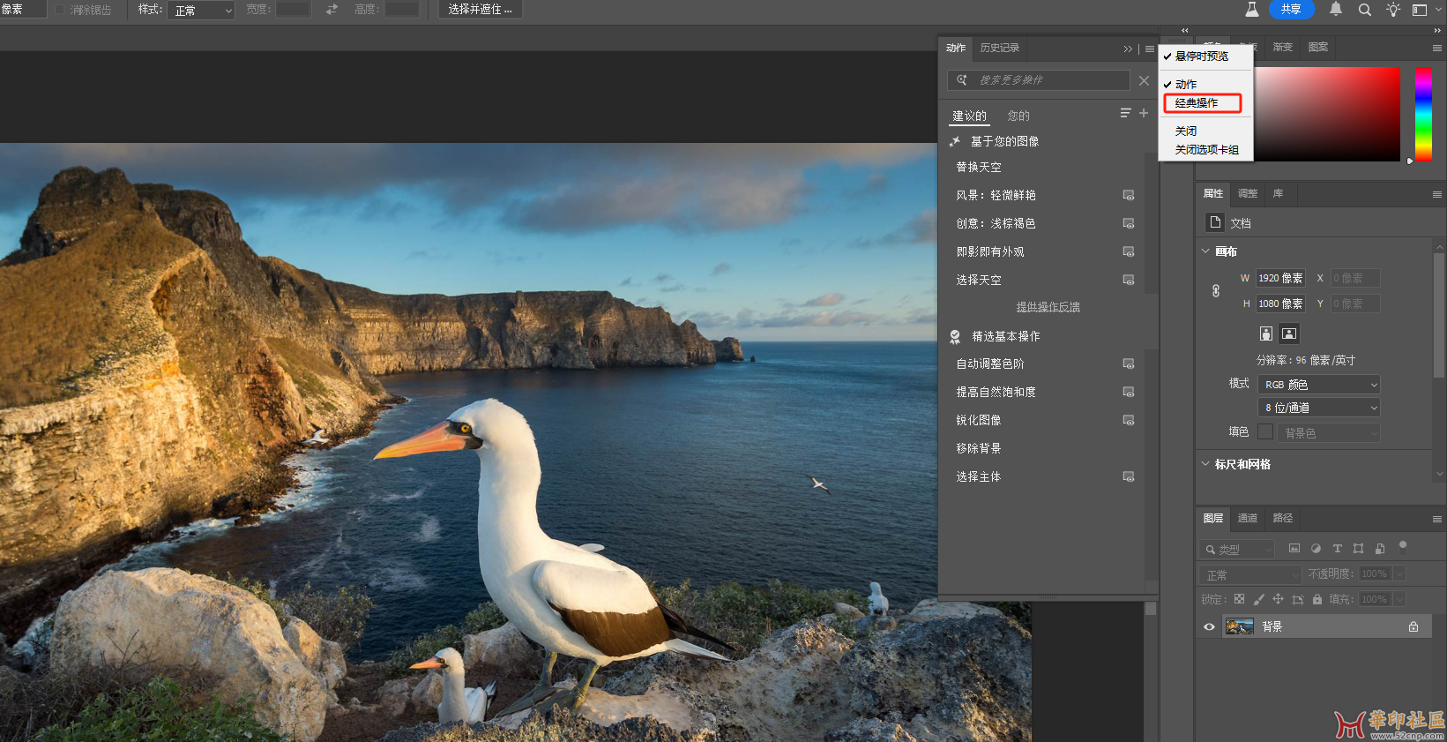Viewport: 1447px width, 742px height.
Task: Open the workspace switcher icon
Action: pyautogui.click(x=1420, y=10)
